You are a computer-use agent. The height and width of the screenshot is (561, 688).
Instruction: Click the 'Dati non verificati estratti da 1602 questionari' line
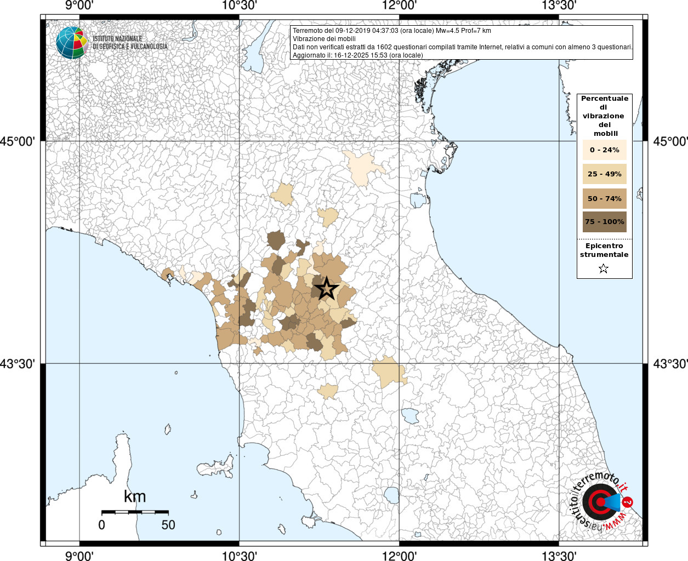point(462,47)
